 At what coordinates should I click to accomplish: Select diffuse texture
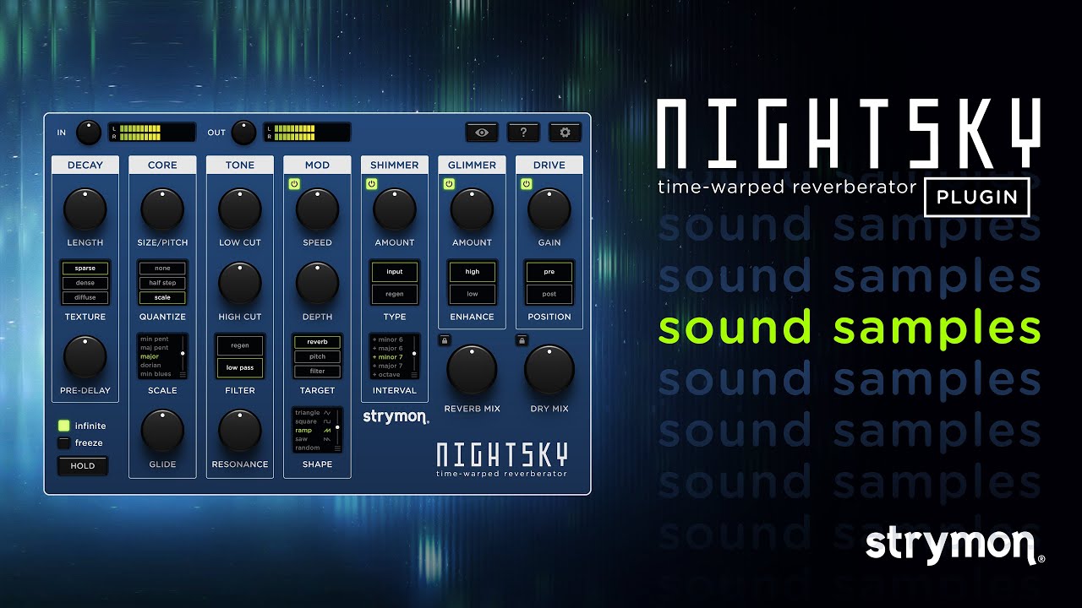[x=85, y=297]
